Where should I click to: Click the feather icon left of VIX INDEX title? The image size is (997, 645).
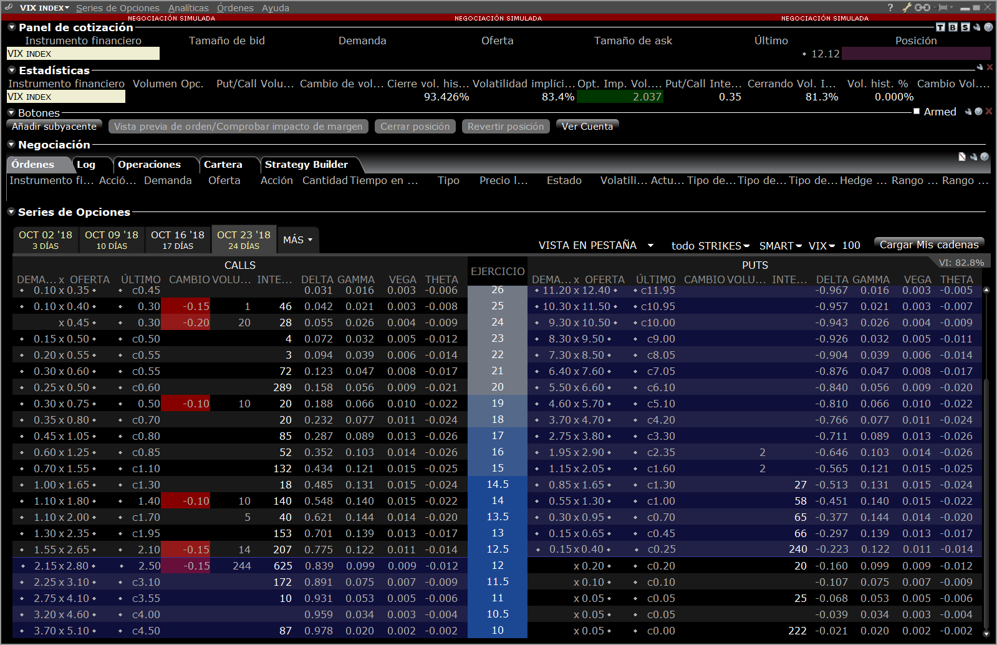click(9, 7)
